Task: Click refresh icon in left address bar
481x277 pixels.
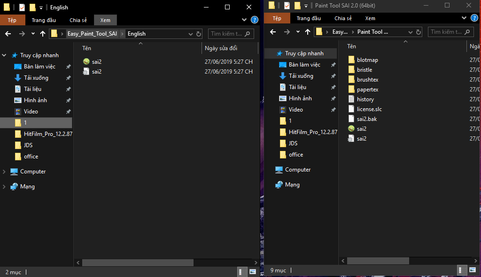Action: 199,34
